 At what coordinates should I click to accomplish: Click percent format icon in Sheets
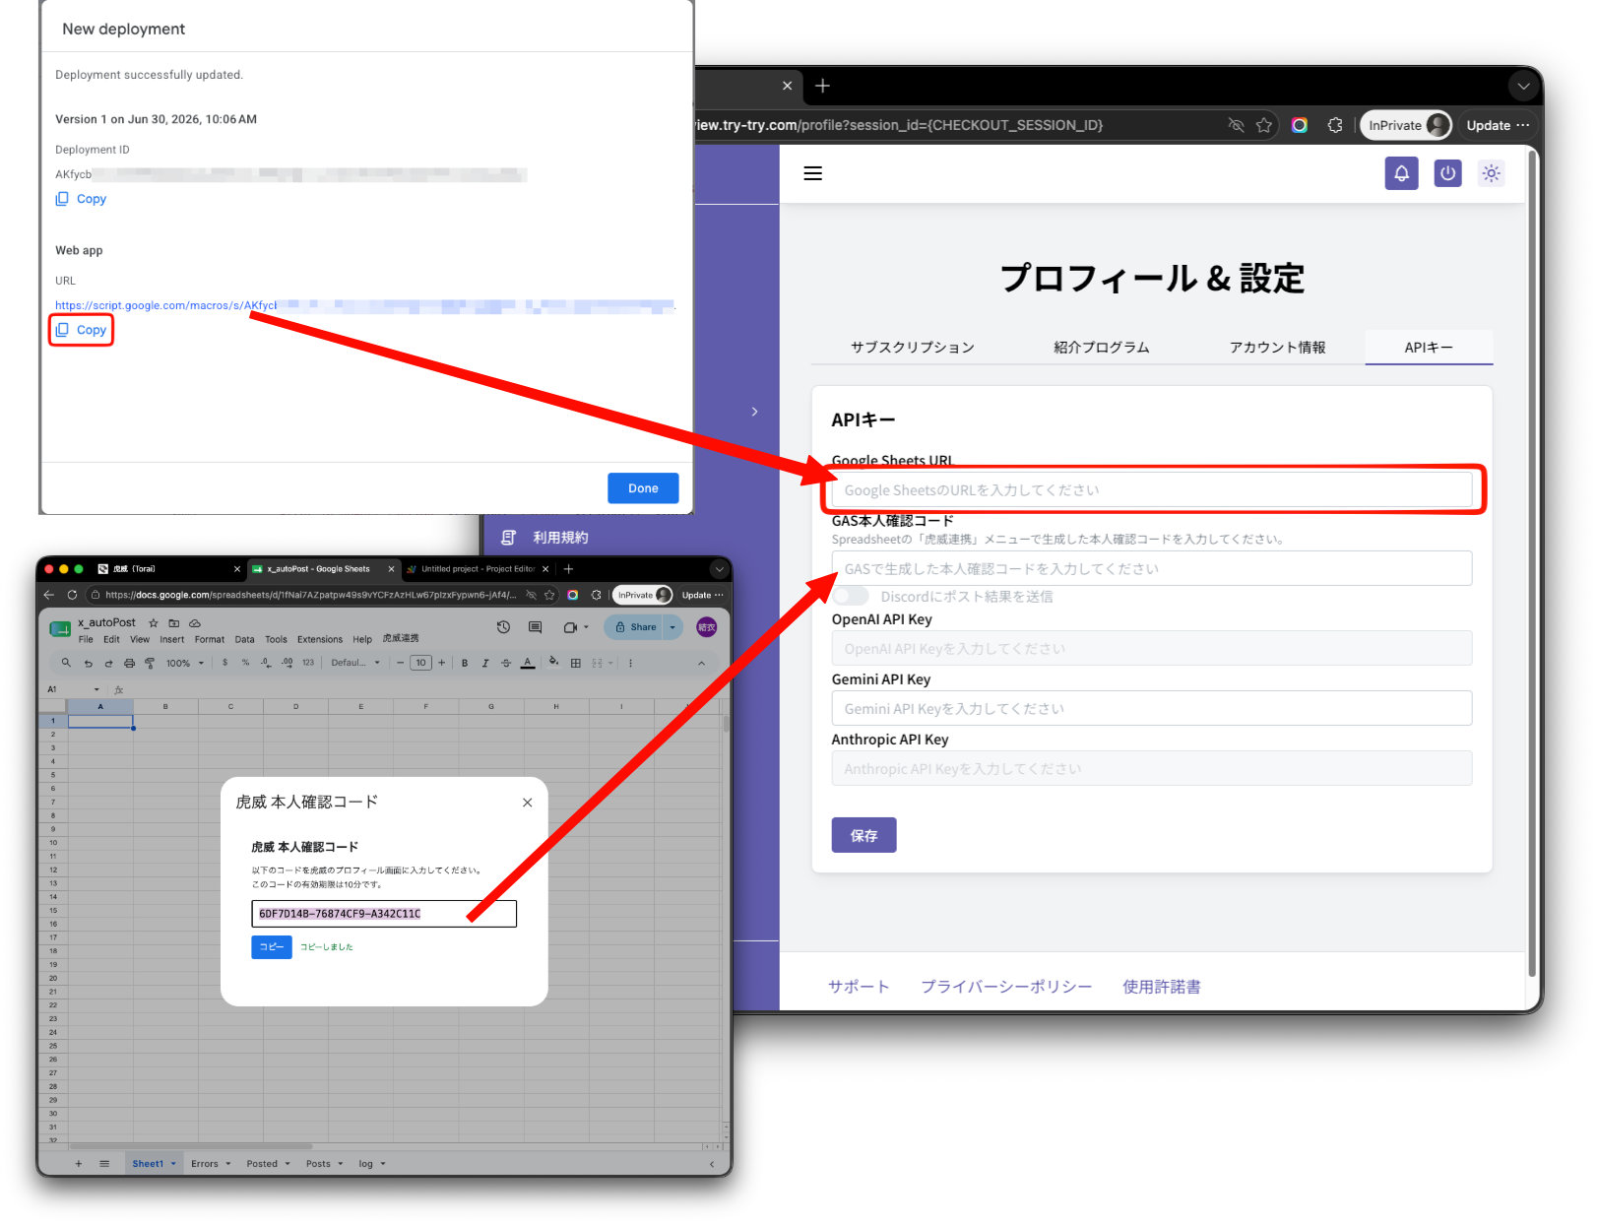pyautogui.click(x=245, y=663)
